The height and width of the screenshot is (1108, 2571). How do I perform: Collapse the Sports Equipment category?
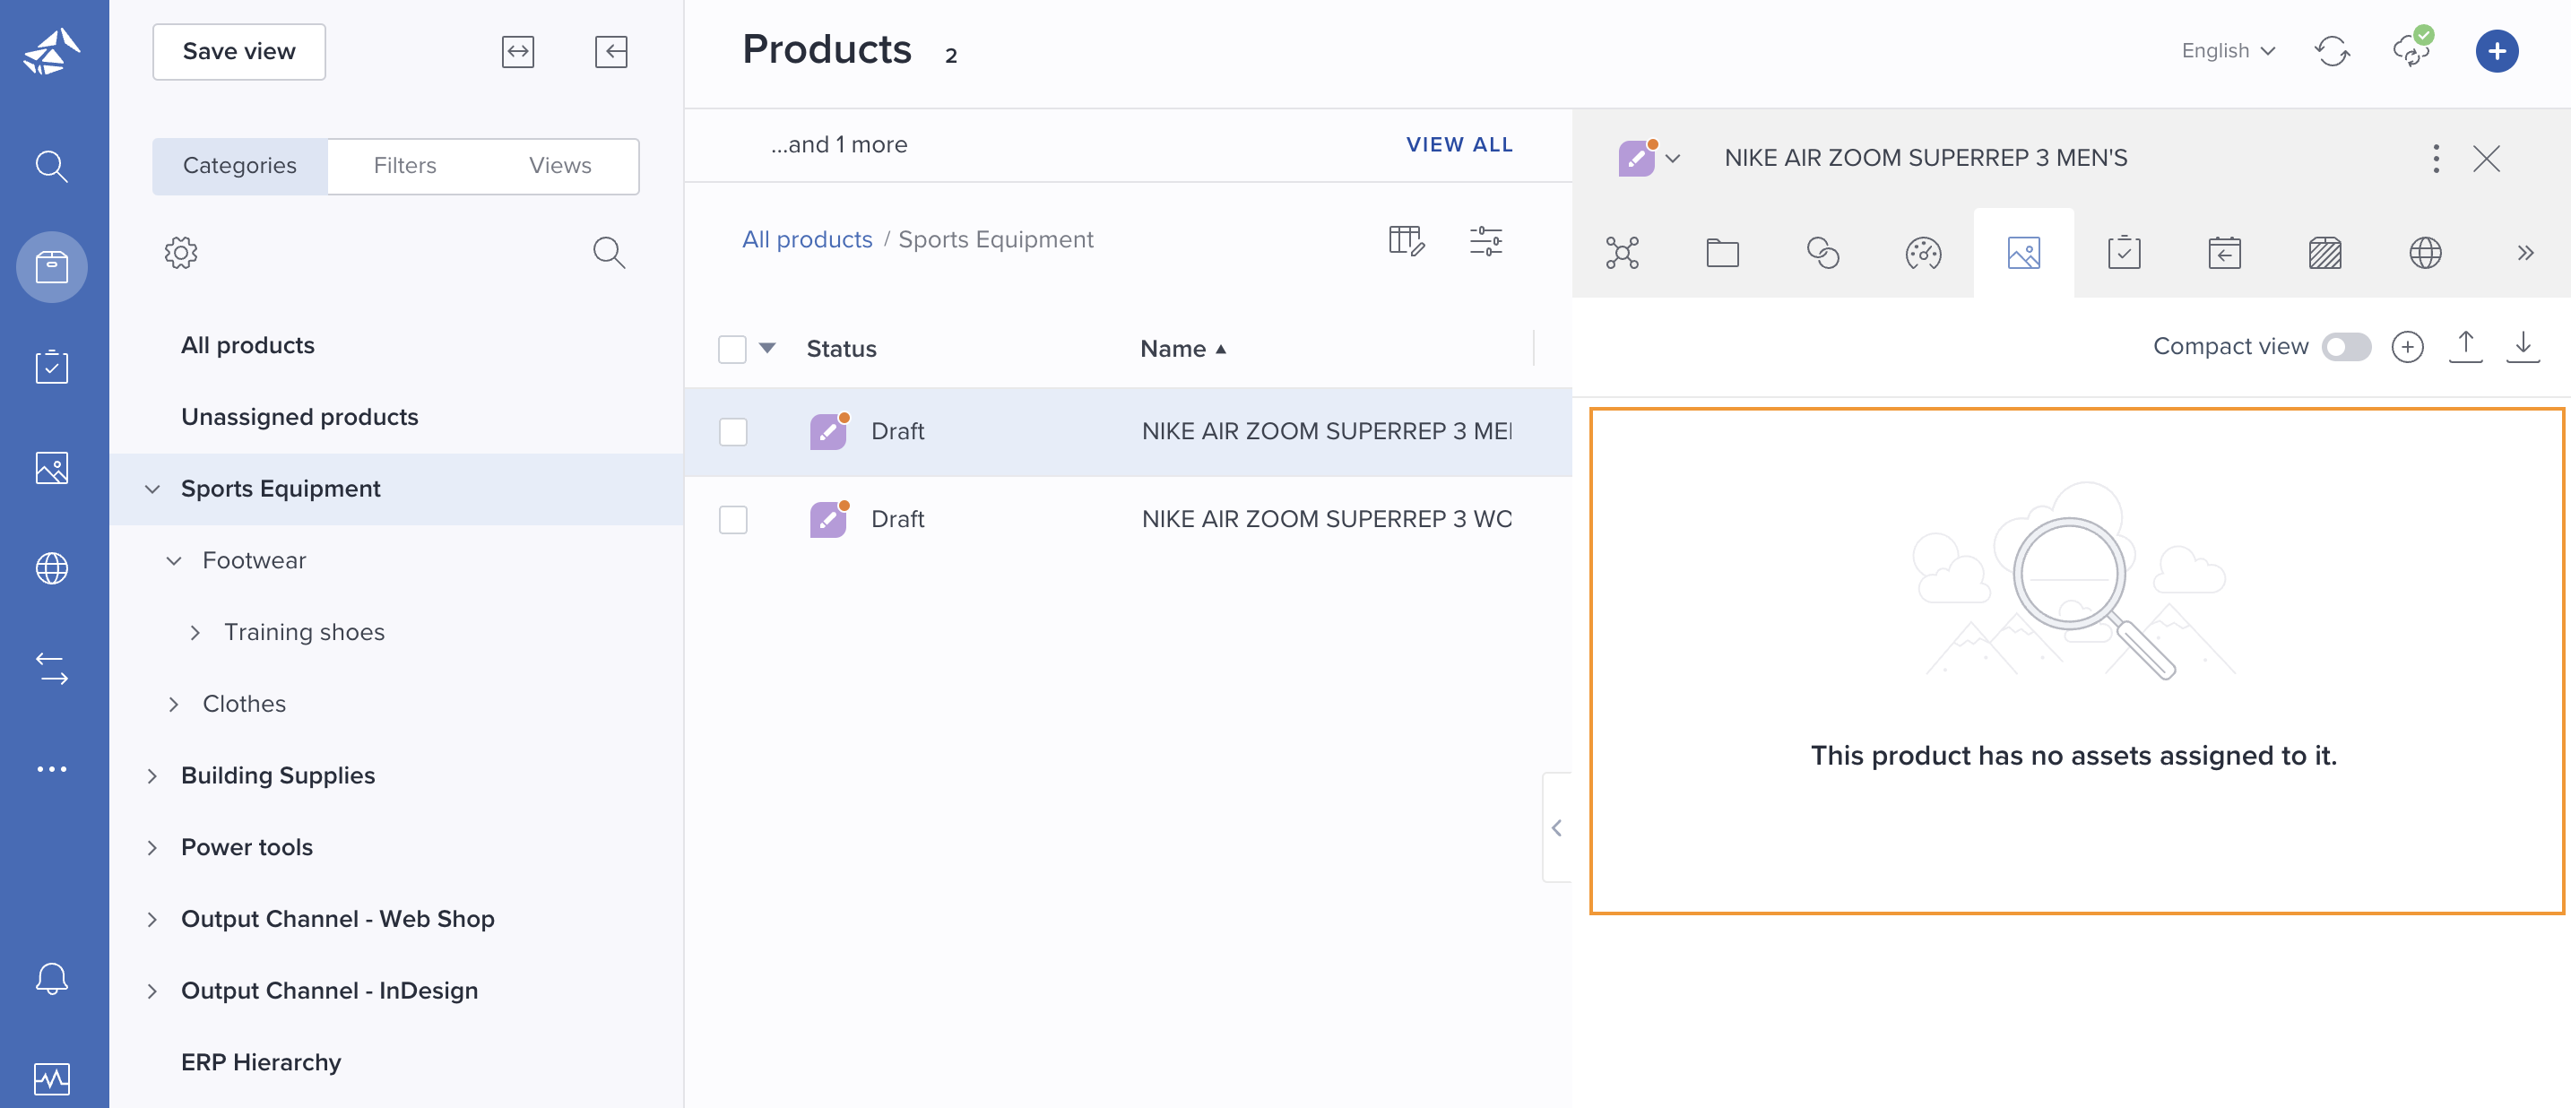pos(152,489)
